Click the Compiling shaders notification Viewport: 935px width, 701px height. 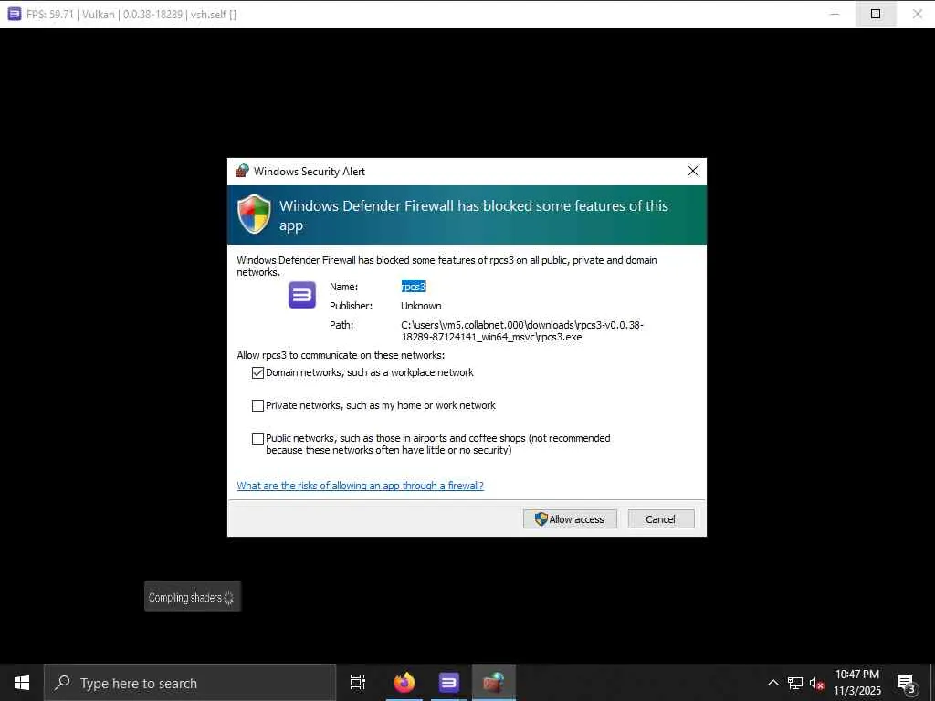(x=192, y=596)
